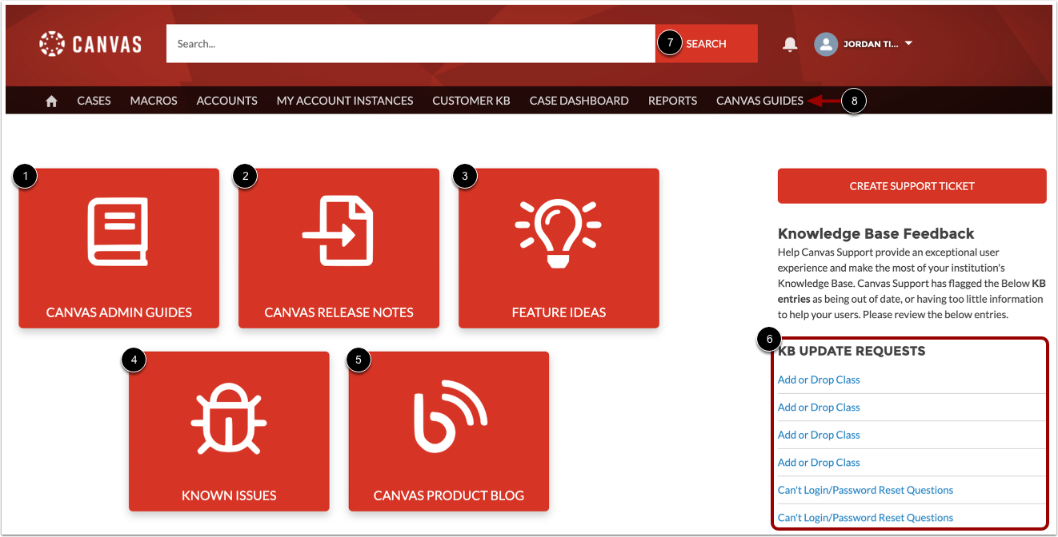Open the Canvas Admin Guides tile

(x=118, y=248)
